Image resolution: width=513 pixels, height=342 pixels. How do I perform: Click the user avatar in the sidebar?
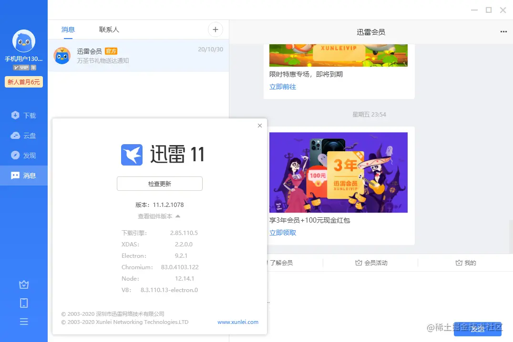pos(23,41)
